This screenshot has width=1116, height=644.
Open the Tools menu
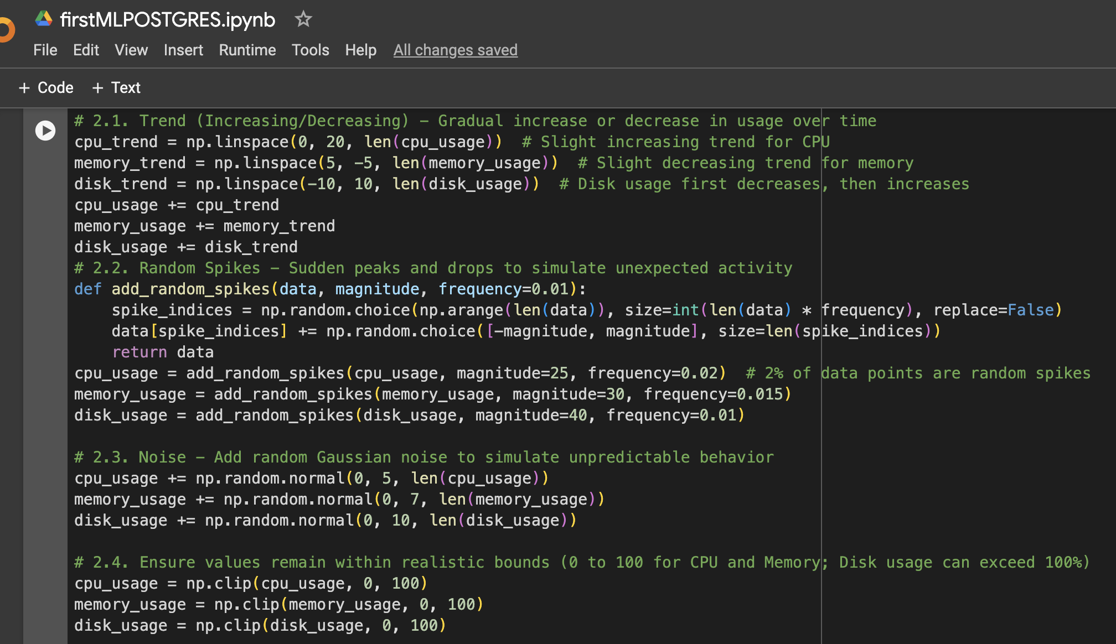click(310, 50)
